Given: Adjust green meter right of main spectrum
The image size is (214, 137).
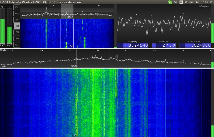Looking at the screenshot, I should 212,58.
